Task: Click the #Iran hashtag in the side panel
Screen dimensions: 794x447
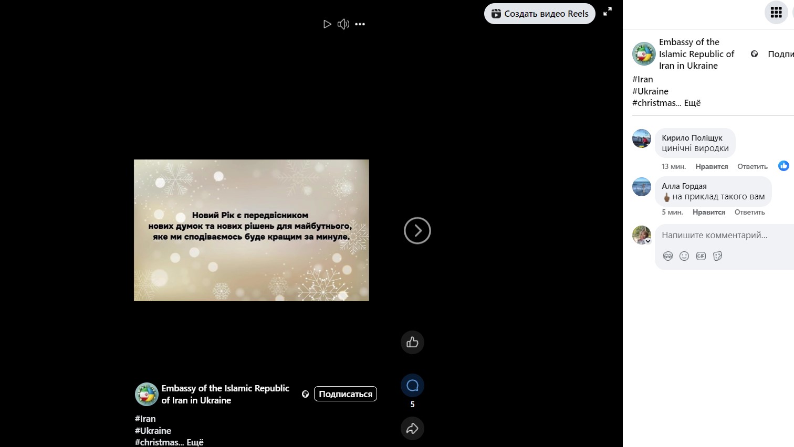Action: click(643, 79)
